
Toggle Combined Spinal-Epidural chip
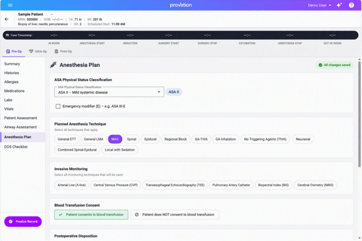point(77,150)
